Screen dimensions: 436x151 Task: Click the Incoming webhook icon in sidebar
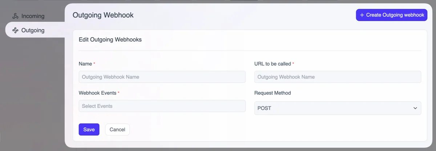pos(15,16)
